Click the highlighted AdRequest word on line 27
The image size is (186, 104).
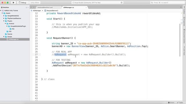[x=60, y=55]
